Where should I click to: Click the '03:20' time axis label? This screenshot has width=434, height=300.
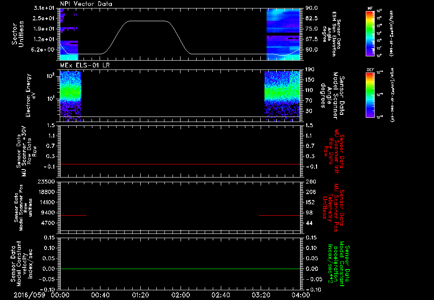coord(261,295)
